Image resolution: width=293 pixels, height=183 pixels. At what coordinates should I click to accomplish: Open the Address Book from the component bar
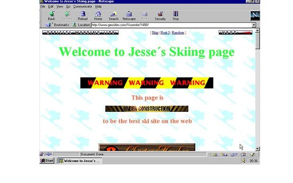(243, 154)
